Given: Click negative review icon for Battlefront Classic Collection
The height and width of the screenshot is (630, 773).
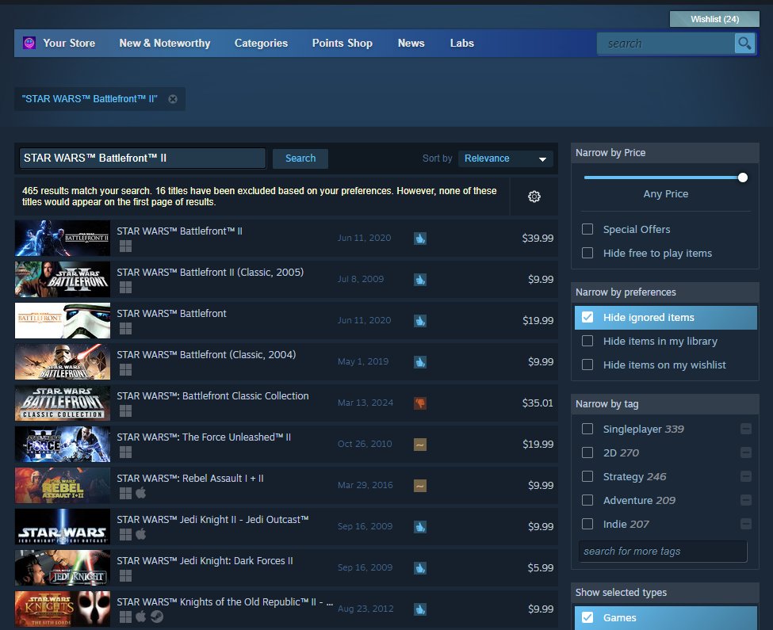Looking at the screenshot, I should [420, 403].
